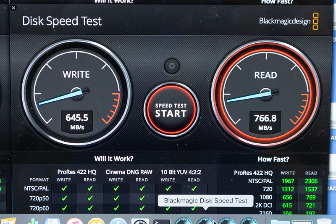Open settings with the gear icon
Screen dimensions: 336x224
(172, 66)
